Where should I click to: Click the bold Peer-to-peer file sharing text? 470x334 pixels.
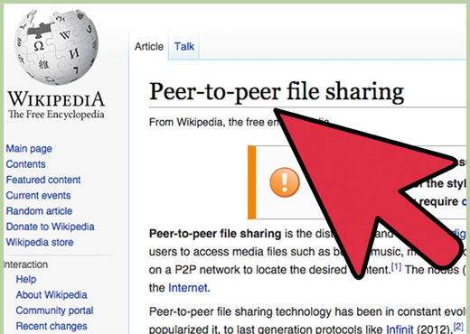point(215,234)
